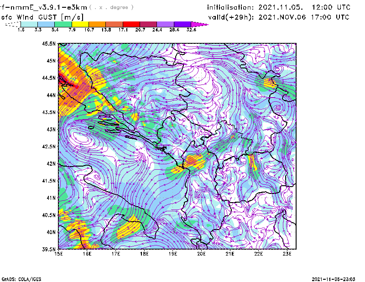Click the 23E longitude label

coord(287,254)
